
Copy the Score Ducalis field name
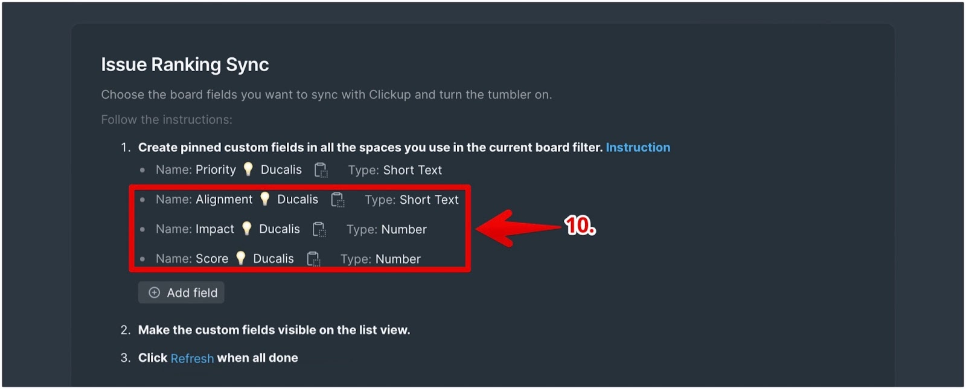click(313, 259)
